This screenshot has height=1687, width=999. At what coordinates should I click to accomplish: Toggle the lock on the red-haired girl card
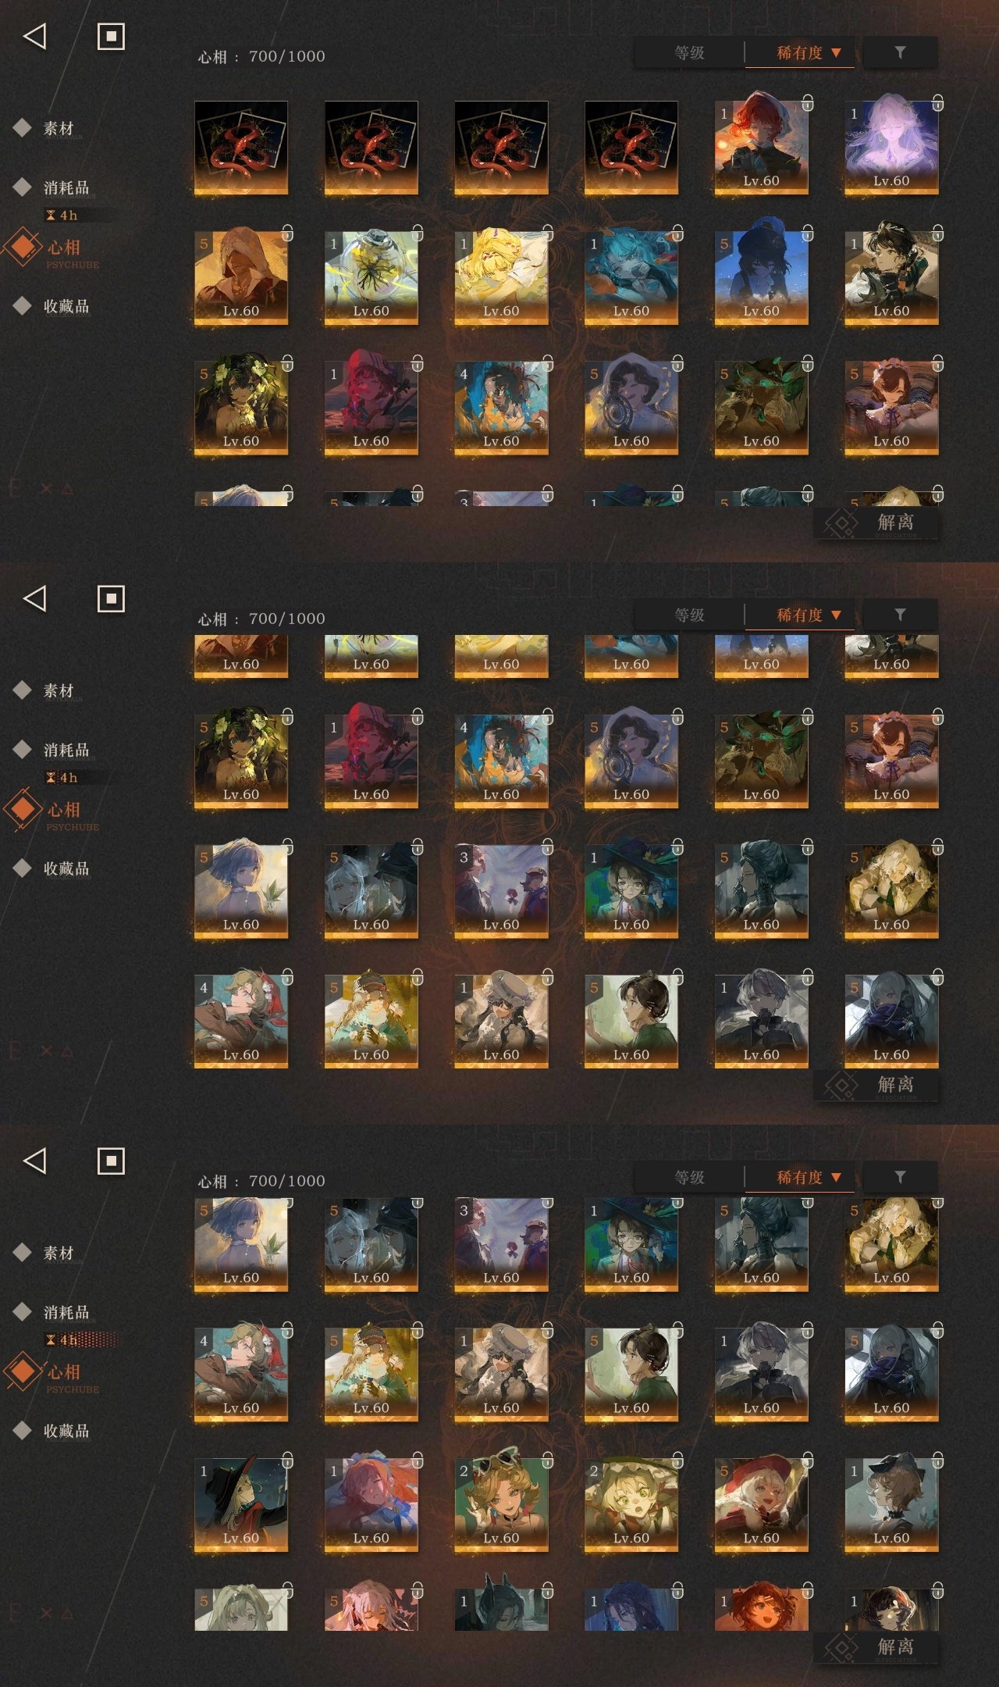pyautogui.click(x=808, y=102)
